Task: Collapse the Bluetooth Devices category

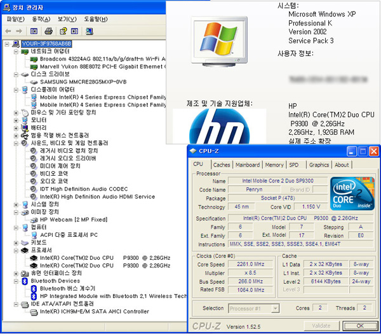Action: pos(16,281)
